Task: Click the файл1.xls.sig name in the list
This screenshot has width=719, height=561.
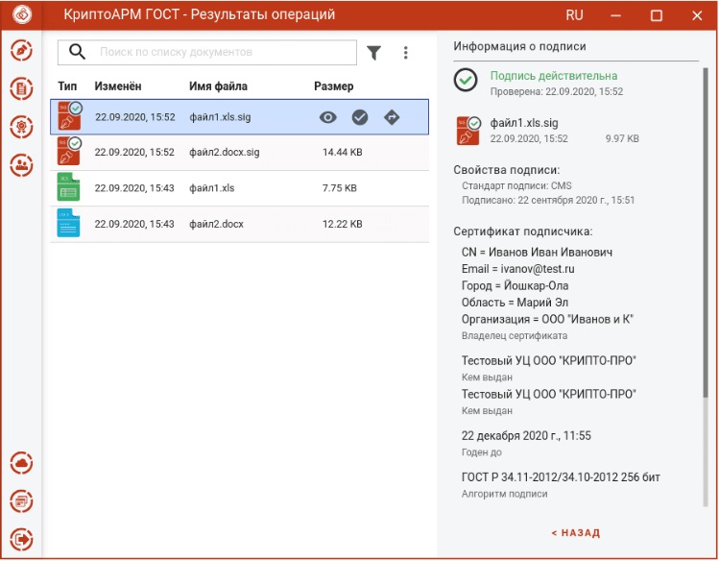Action: [220, 117]
